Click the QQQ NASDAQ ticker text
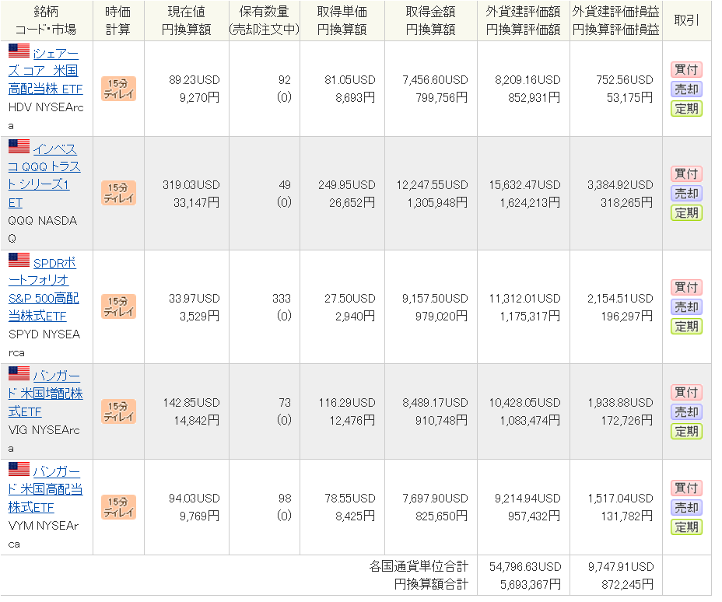 43,229
